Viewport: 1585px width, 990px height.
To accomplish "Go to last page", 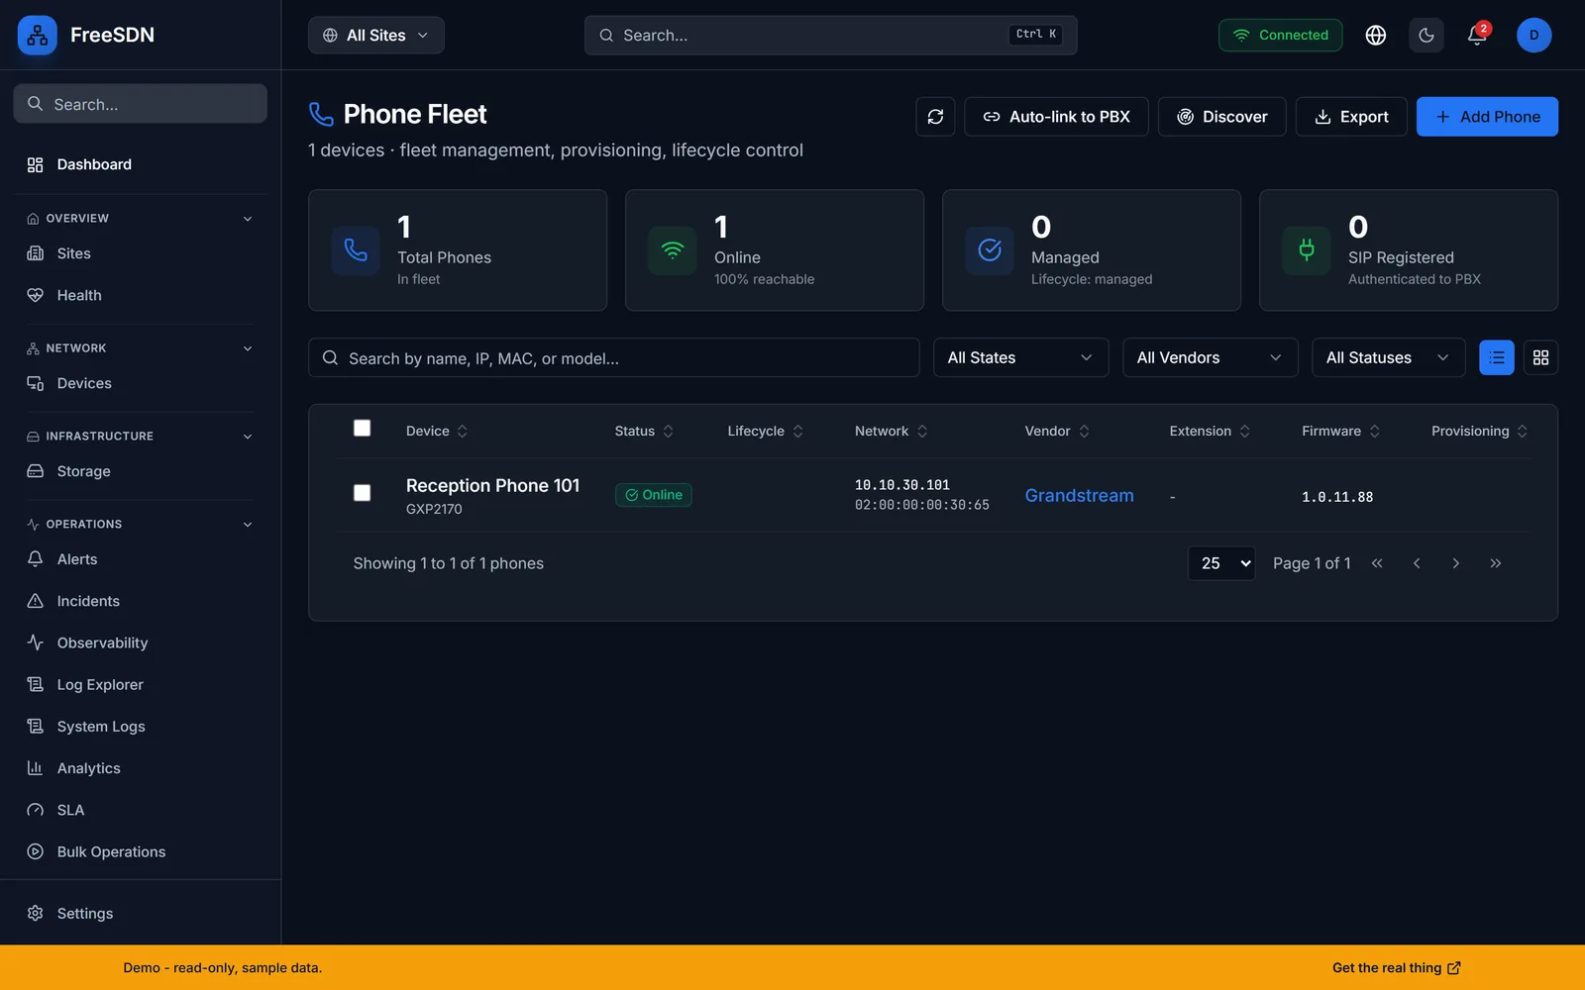I will click(x=1496, y=563).
